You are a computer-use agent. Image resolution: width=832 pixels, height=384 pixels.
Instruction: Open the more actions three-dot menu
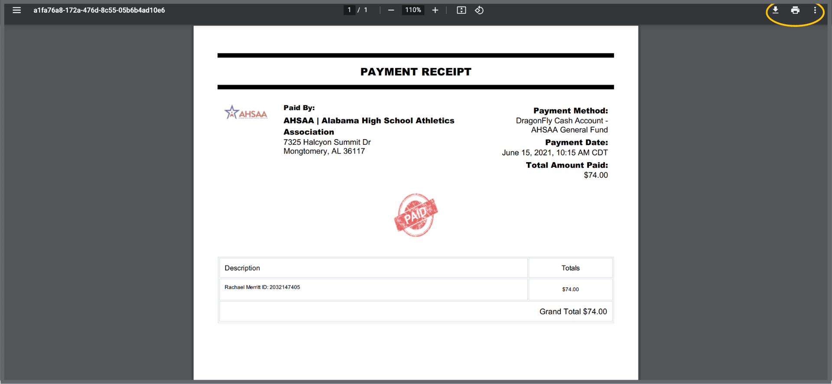(x=815, y=10)
